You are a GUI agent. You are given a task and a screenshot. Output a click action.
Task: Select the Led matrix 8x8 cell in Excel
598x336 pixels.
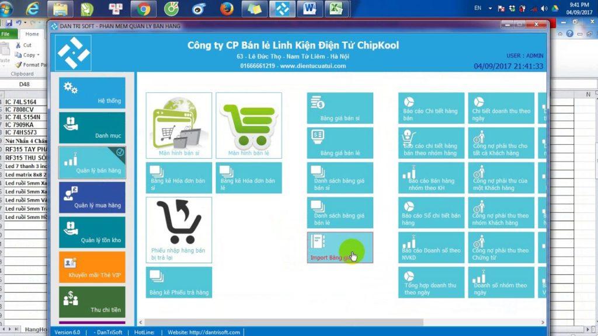[x=25, y=174]
